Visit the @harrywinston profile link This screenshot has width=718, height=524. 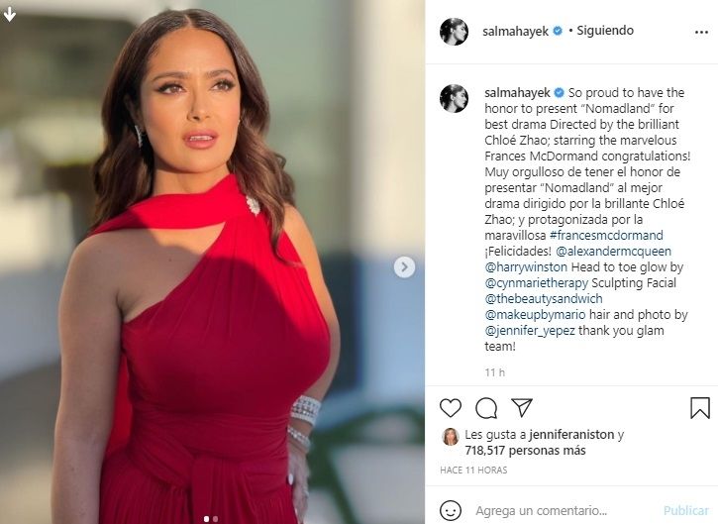(x=526, y=267)
